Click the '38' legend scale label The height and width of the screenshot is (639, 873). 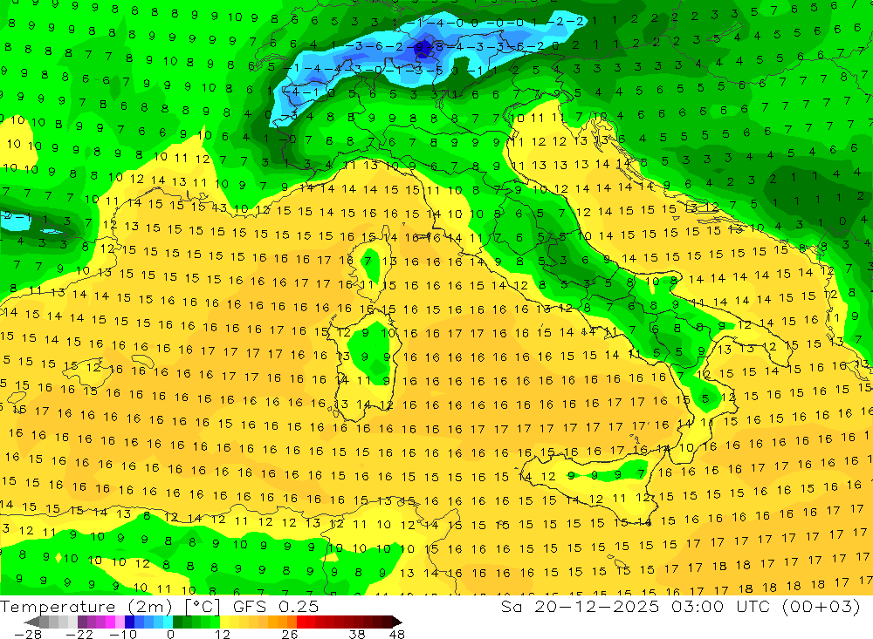click(x=356, y=635)
